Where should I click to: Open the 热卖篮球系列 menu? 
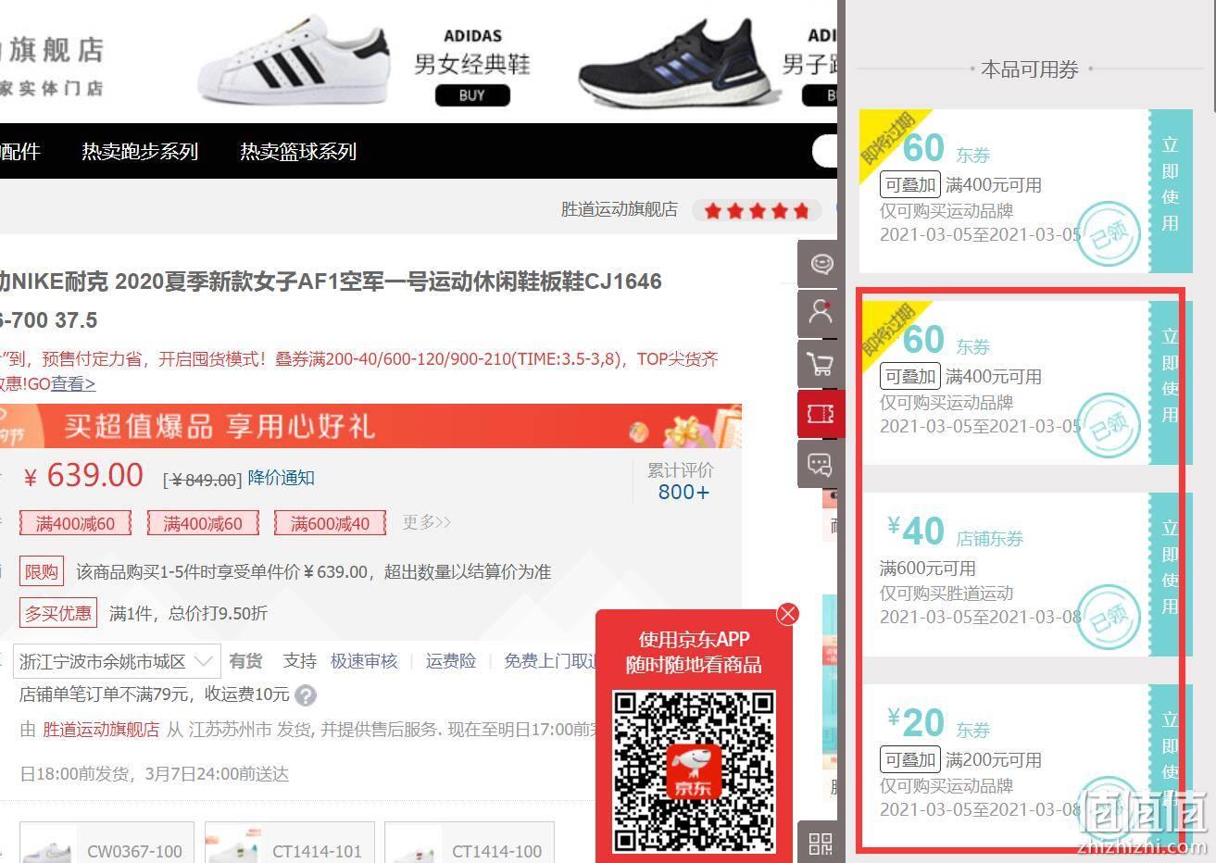pos(298,151)
